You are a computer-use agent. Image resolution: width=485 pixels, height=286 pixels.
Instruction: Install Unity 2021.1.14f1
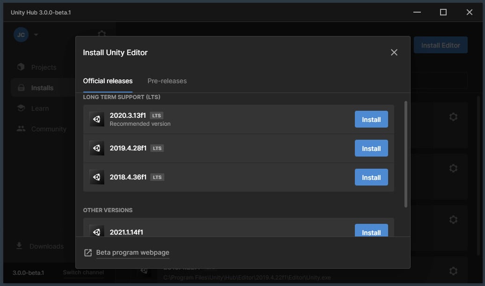point(371,230)
